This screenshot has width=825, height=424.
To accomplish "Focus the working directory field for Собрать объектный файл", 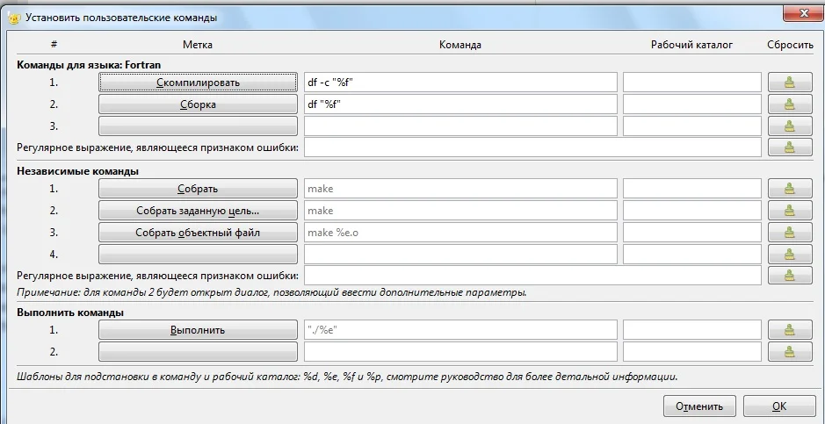I will point(691,233).
